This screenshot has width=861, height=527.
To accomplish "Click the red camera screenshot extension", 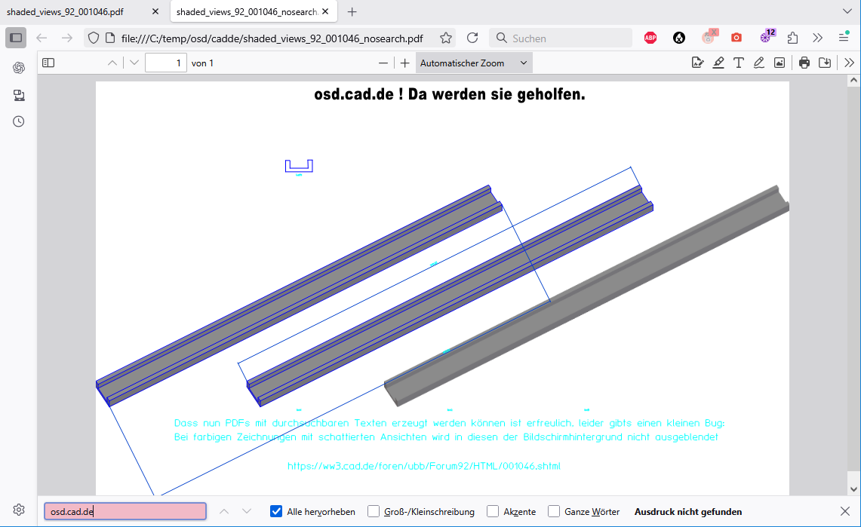I will point(736,38).
